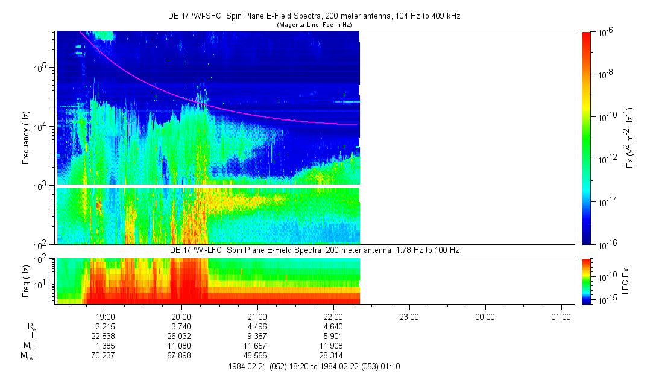Click the 19:00 time tick label

(106, 317)
